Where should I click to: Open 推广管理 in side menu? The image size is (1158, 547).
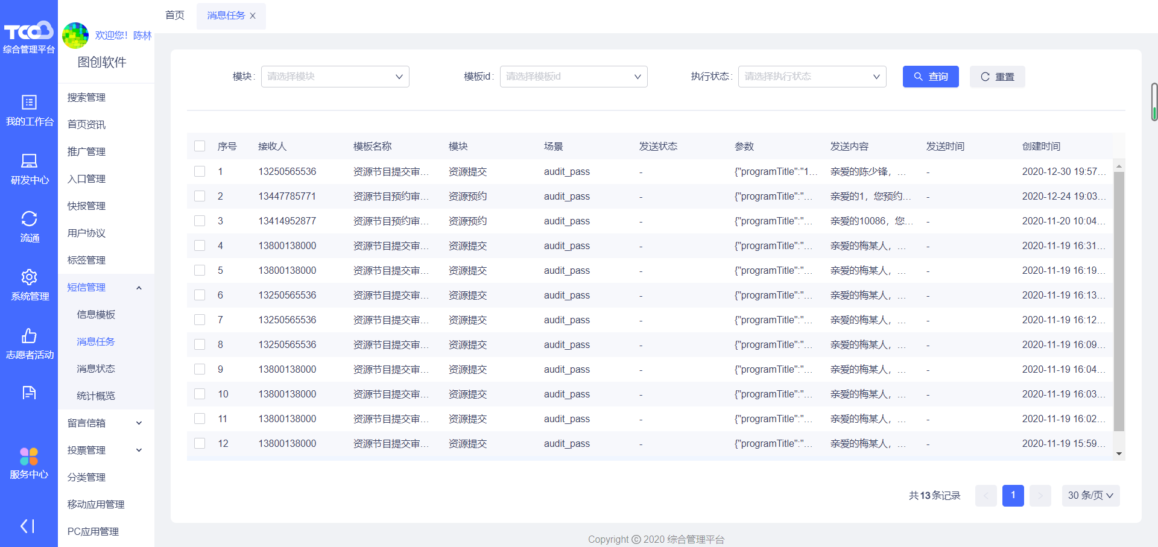86,152
